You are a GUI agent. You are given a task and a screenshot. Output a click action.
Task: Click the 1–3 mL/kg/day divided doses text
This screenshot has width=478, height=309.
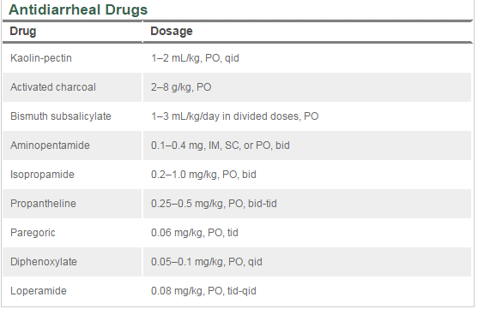point(235,116)
